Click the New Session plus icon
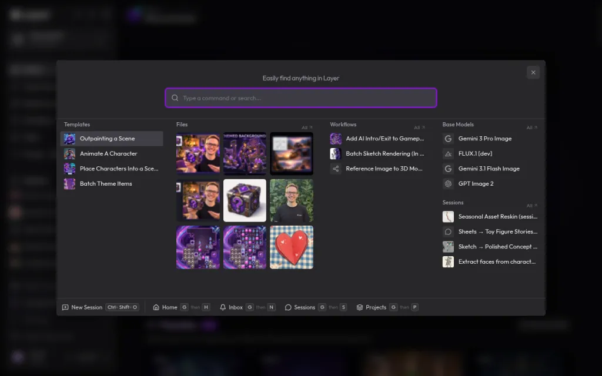Viewport: 602px width, 376px height. [x=65, y=307]
